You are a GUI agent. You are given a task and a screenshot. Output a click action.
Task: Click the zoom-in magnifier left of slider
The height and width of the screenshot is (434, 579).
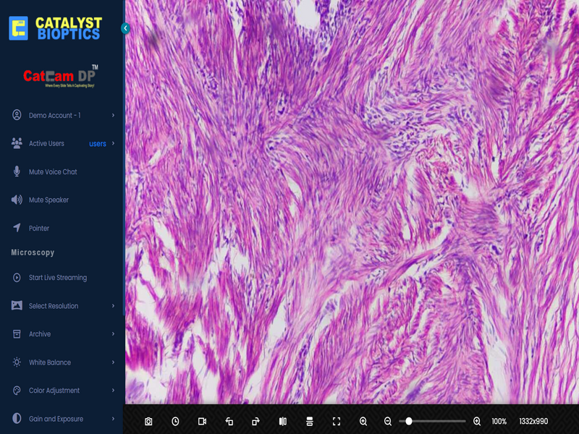coord(363,421)
